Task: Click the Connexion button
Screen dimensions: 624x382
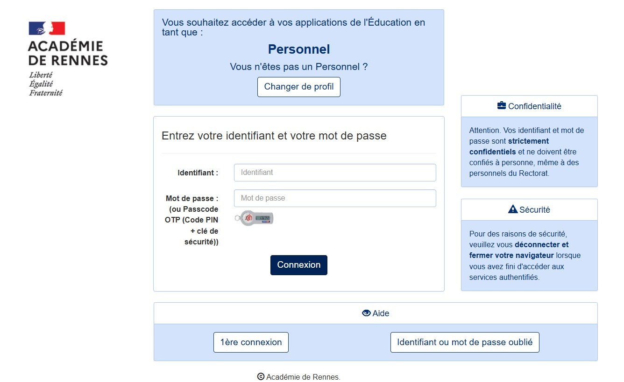Action: (298, 264)
